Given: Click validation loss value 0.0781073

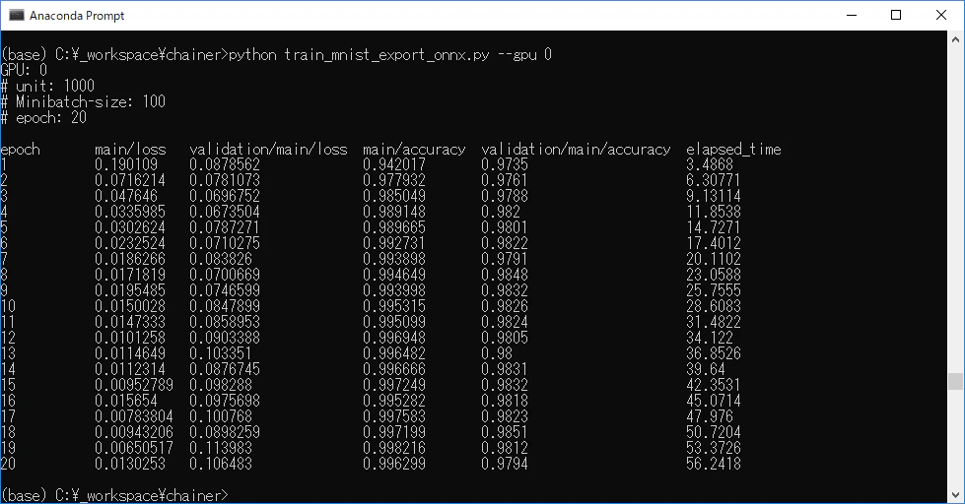Looking at the screenshot, I should click(225, 181).
